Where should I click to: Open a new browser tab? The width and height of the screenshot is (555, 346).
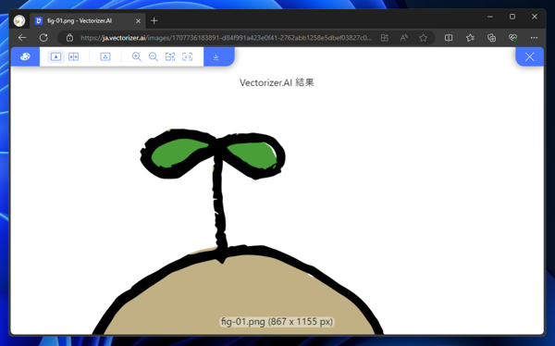click(154, 21)
